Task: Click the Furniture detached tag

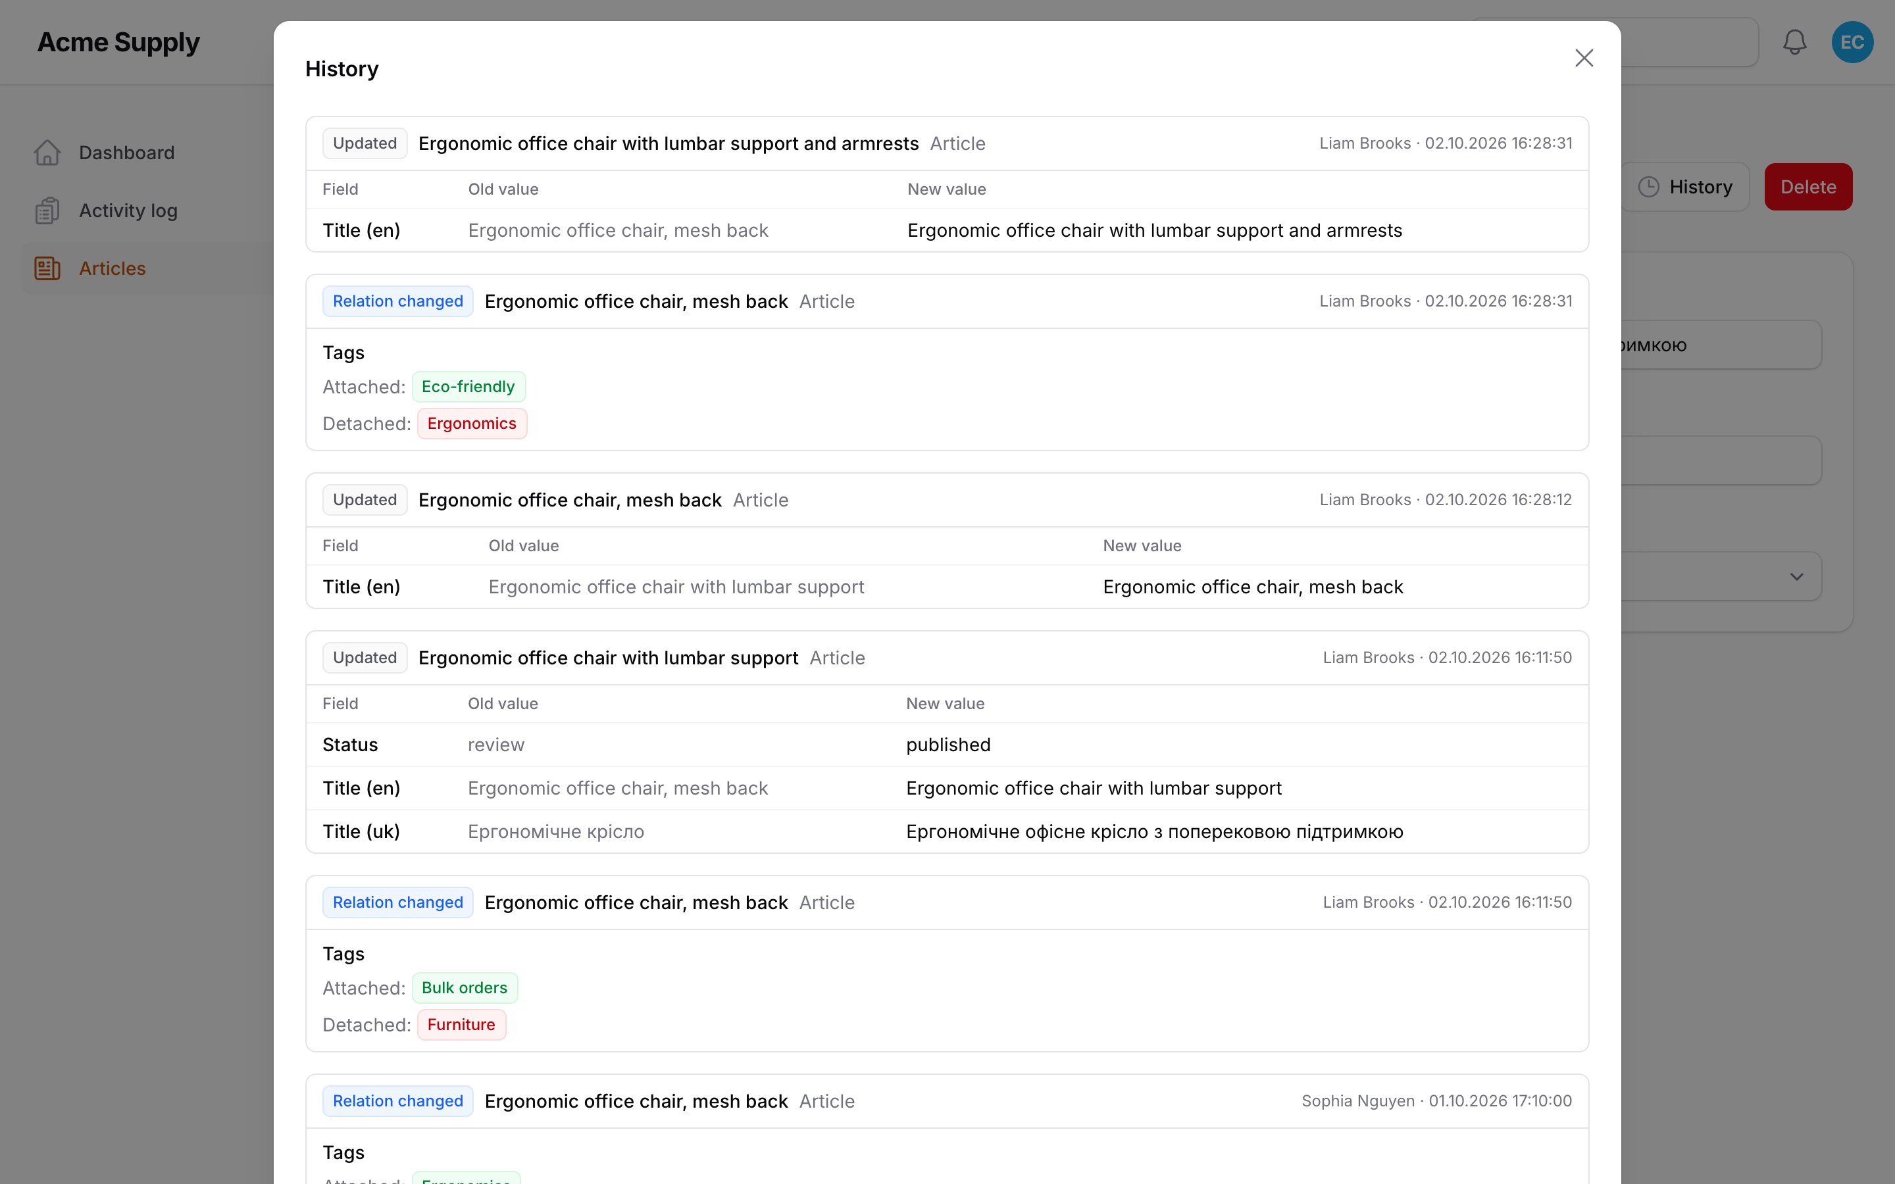Action: (x=461, y=1025)
